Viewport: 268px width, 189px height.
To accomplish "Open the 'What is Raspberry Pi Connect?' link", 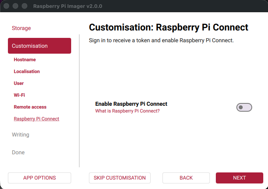I will pyautogui.click(x=127, y=111).
